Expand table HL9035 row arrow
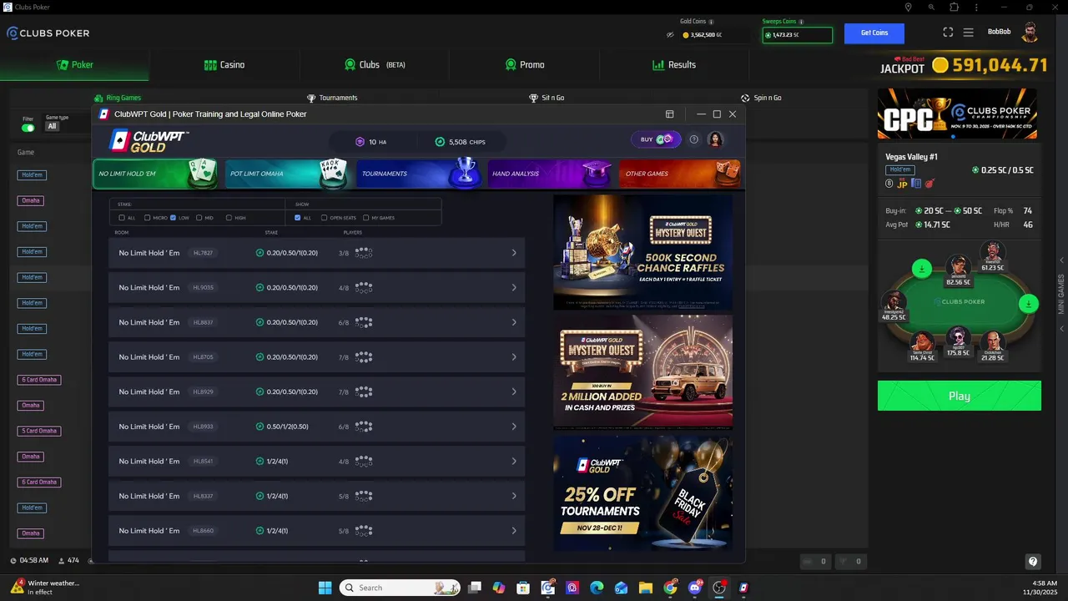 tap(514, 288)
